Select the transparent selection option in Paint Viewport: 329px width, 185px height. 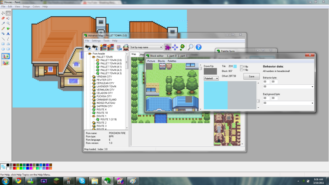(6, 63)
